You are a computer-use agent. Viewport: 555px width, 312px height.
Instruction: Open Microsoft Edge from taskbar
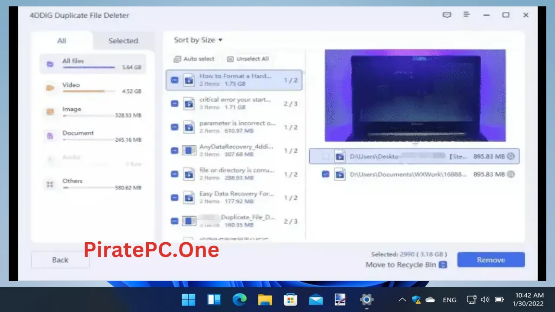(239, 299)
